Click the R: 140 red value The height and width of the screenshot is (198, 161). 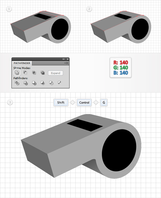121,63
